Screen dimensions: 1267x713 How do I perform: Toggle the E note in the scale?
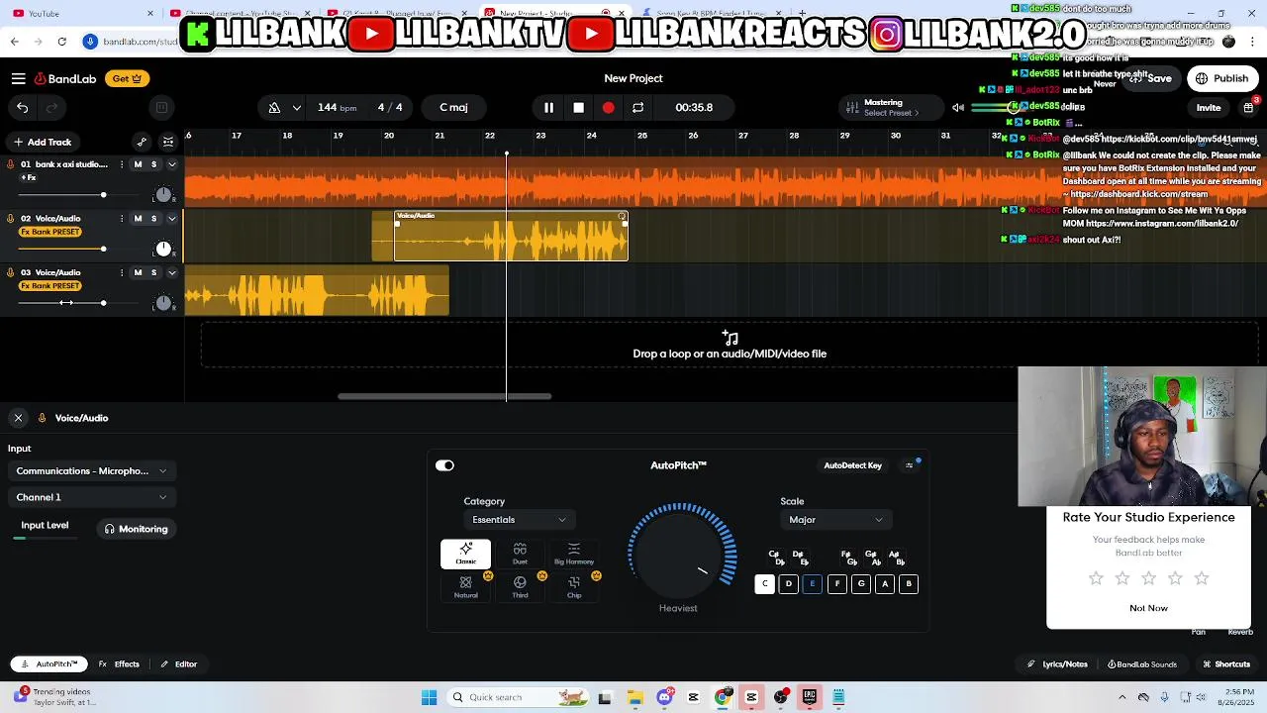coord(813,584)
